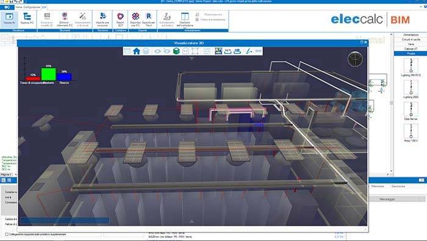Image resolution: width=427 pixels, height=241 pixels.
Task: Open the Cabinas AT category
Action: 411,49
